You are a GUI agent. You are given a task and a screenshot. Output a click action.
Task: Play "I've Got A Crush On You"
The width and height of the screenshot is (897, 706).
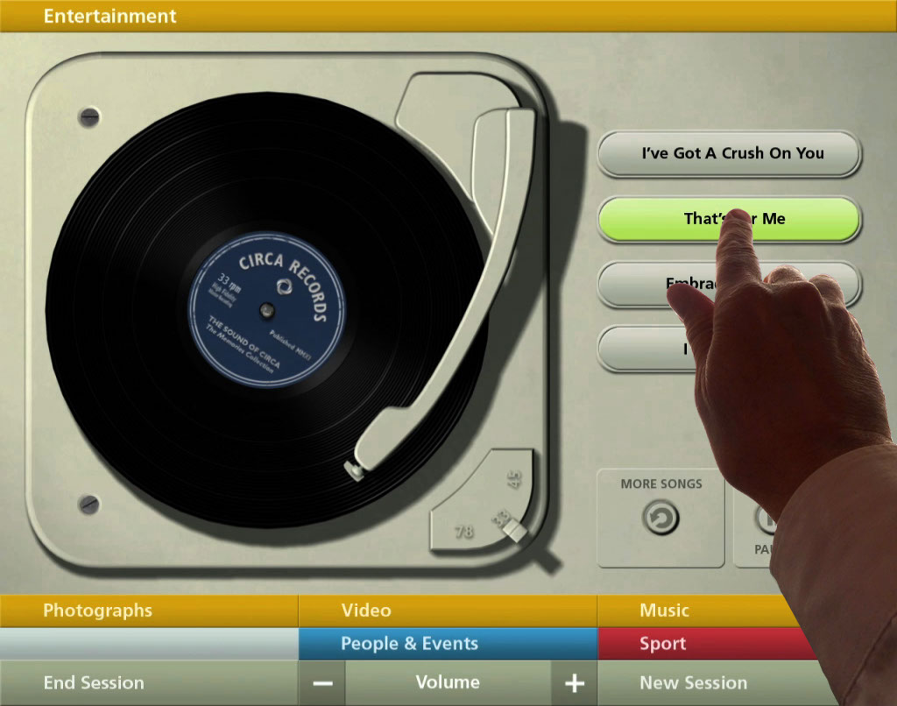click(731, 153)
